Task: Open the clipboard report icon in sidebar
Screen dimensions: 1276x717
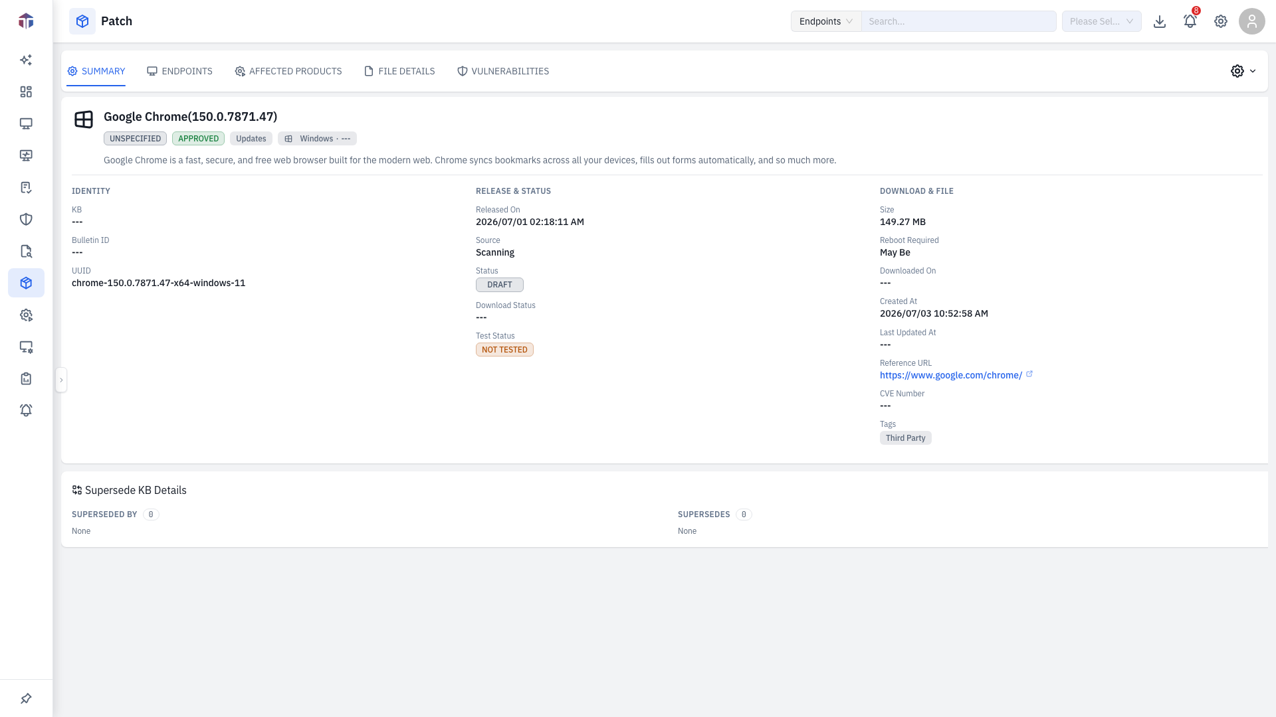Action: [26, 378]
